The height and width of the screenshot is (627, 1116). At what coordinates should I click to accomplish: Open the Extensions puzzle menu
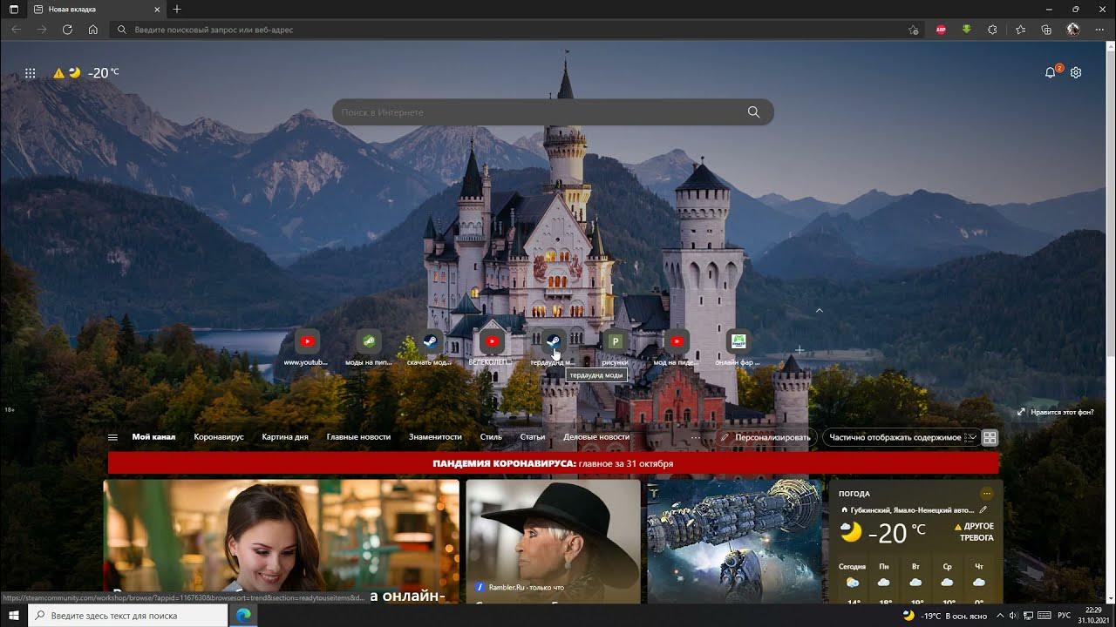(x=992, y=30)
